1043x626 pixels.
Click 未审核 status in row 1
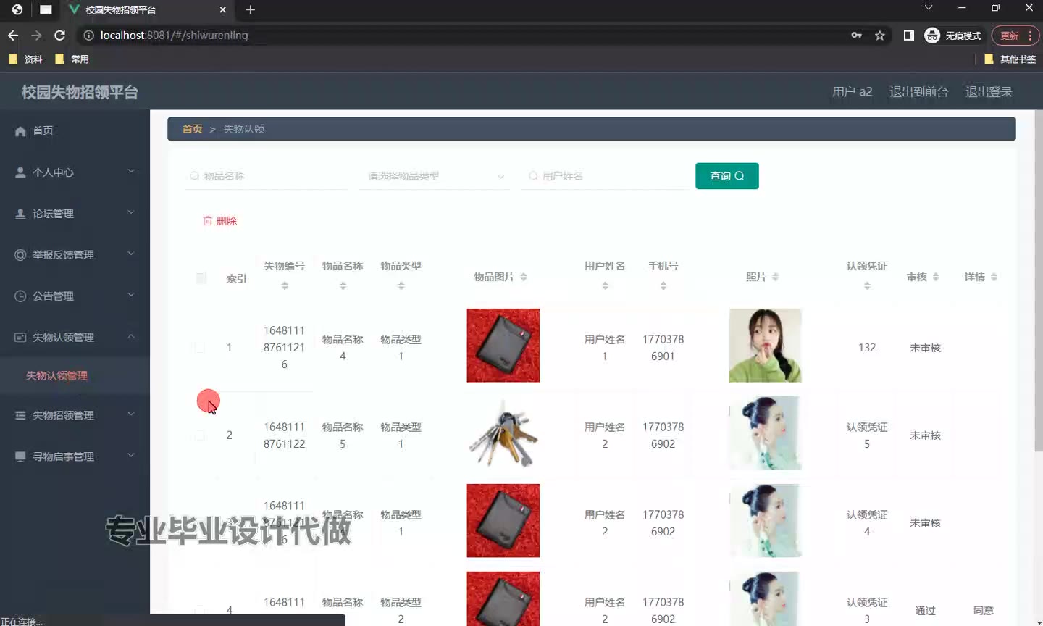tap(925, 348)
